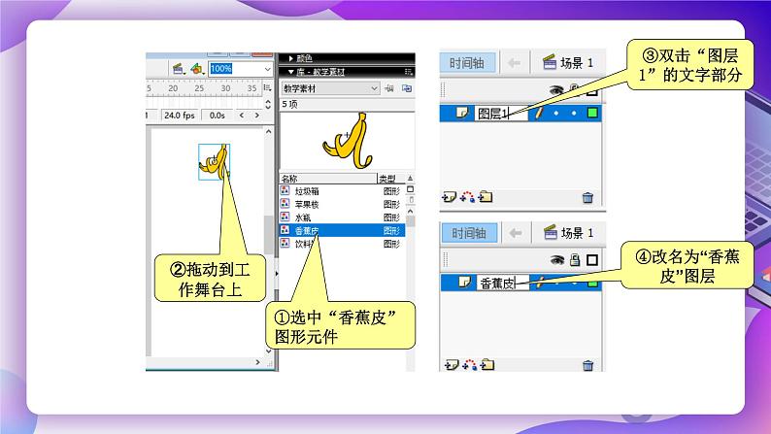Toggle lock-all icon in lower timeline panel
Viewport: 771px width, 434px height.
[x=575, y=259]
